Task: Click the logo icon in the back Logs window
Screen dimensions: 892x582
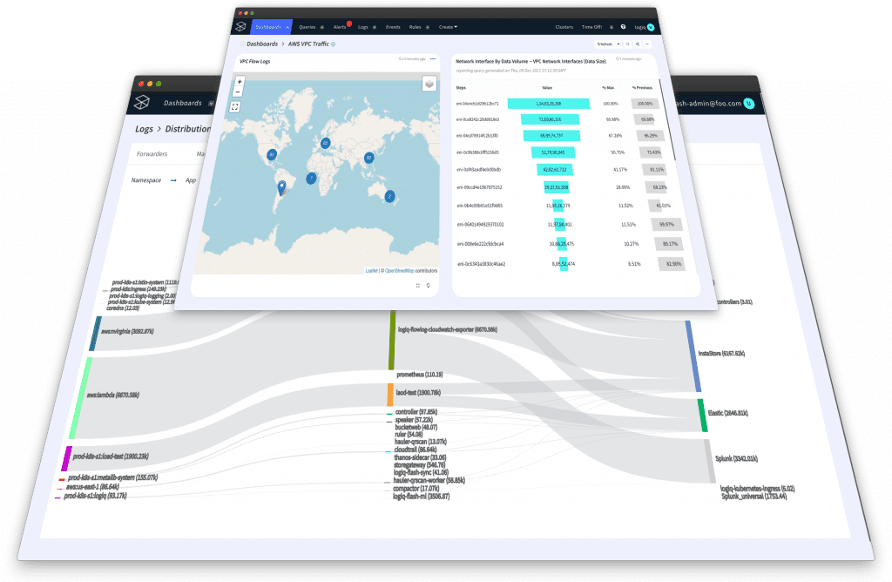Action: (x=142, y=103)
